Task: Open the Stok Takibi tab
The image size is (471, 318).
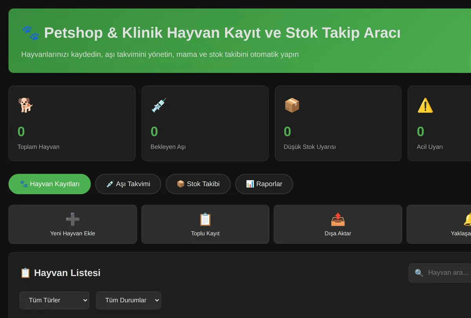Action: pyautogui.click(x=198, y=184)
